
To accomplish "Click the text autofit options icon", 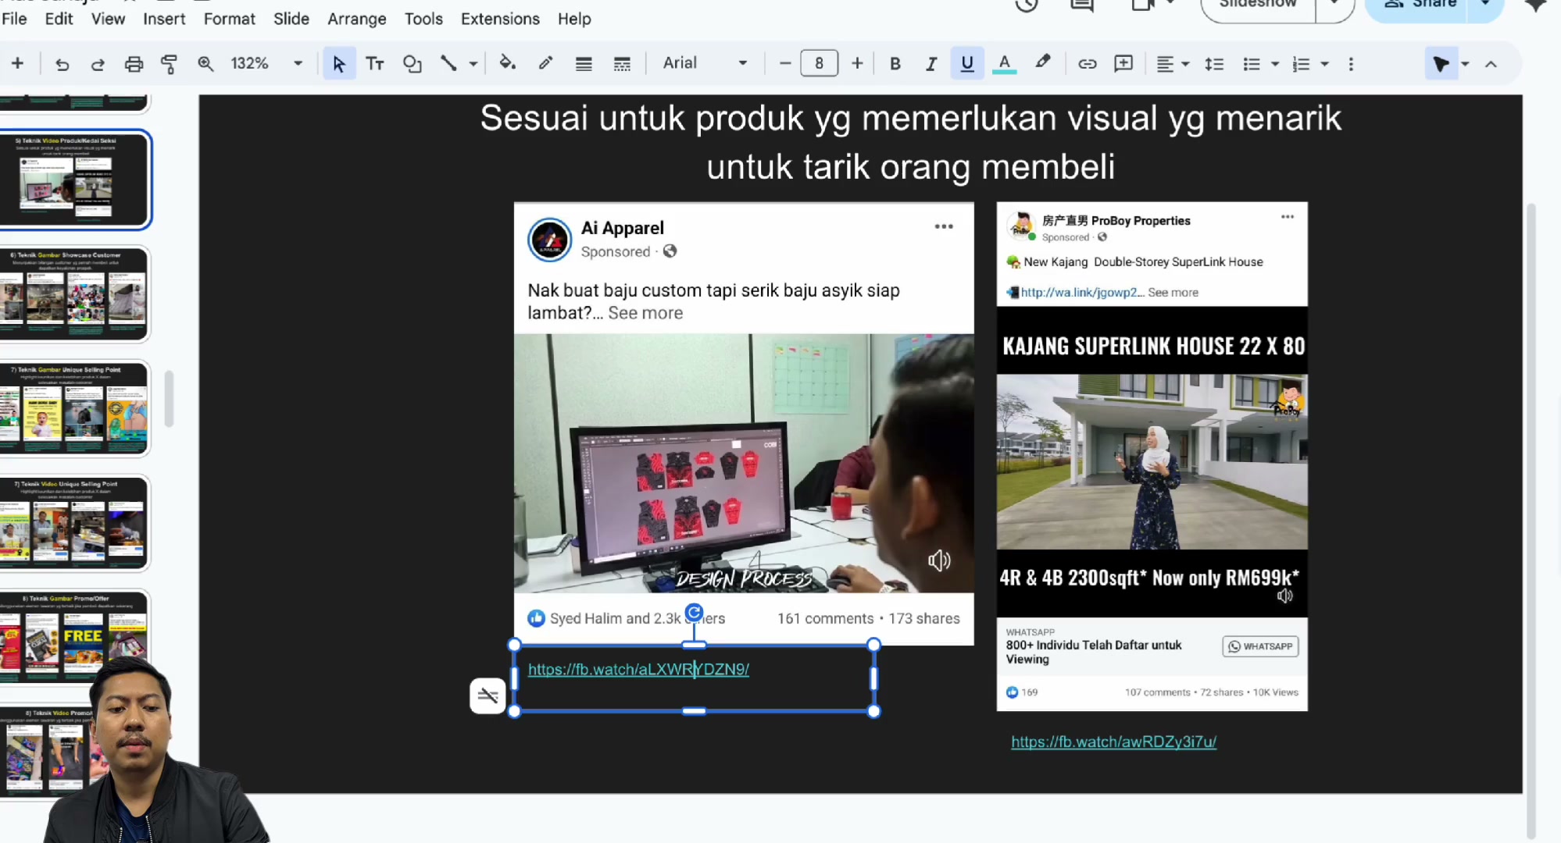I will point(488,695).
